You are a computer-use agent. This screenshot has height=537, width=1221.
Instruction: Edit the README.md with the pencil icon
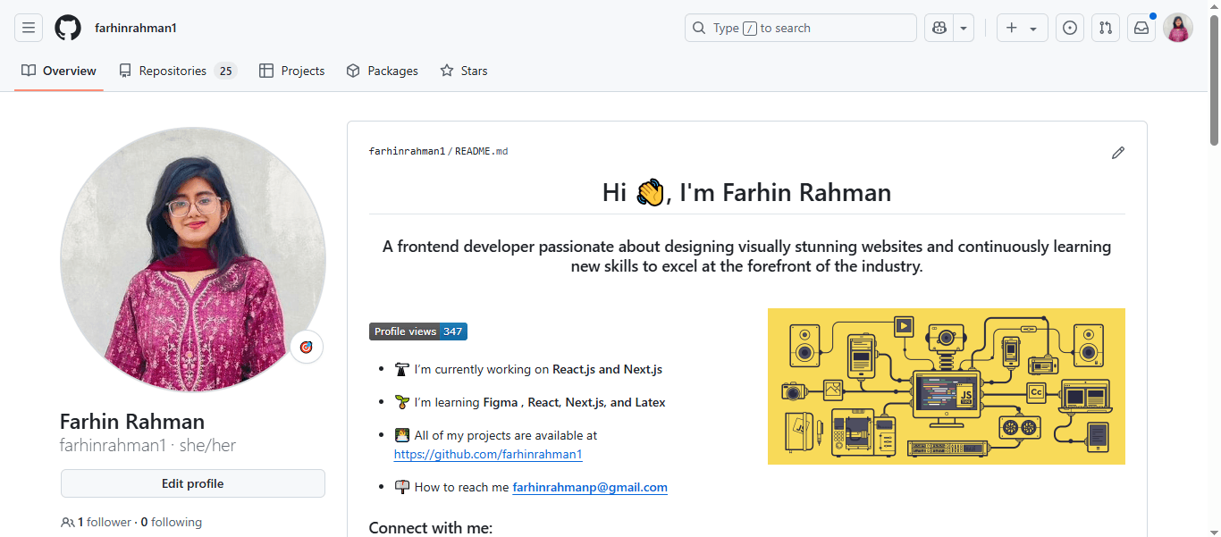point(1117,153)
